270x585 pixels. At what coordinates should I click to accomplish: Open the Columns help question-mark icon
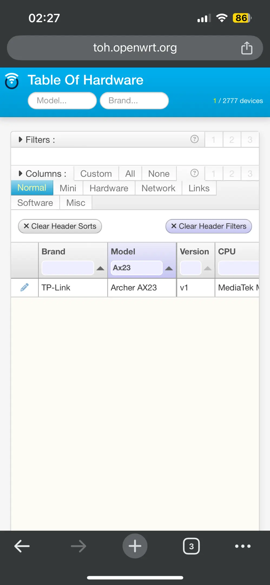195,173
